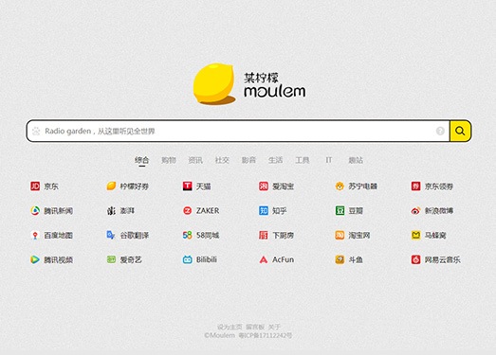Open the 58同城 icon link
This screenshot has width=496, height=355.
tap(201, 236)
